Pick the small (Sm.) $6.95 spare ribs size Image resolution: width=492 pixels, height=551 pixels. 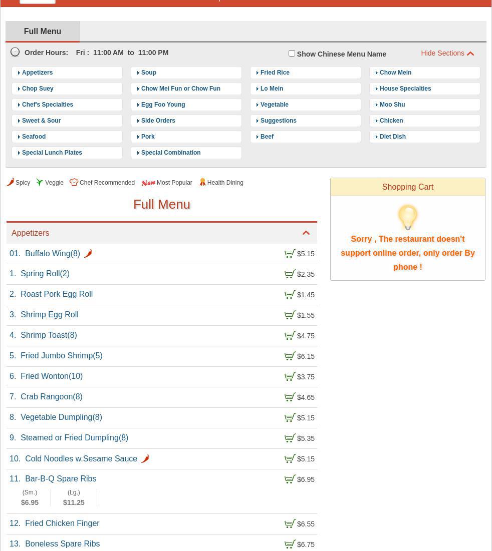click(x=30, y=498)
